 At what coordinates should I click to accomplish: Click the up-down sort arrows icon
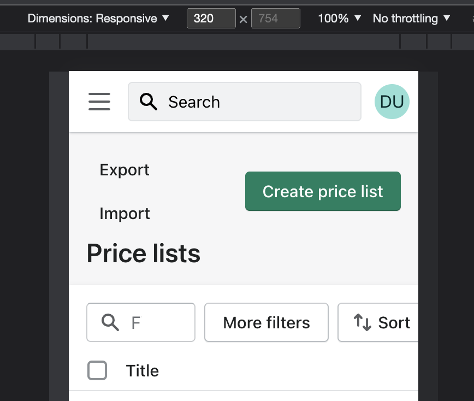coord(363,323)
